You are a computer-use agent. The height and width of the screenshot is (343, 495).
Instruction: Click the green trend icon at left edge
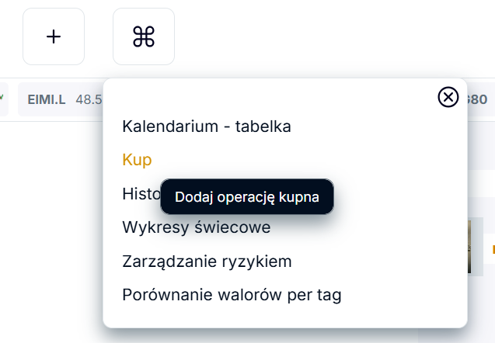click(2, 99)
